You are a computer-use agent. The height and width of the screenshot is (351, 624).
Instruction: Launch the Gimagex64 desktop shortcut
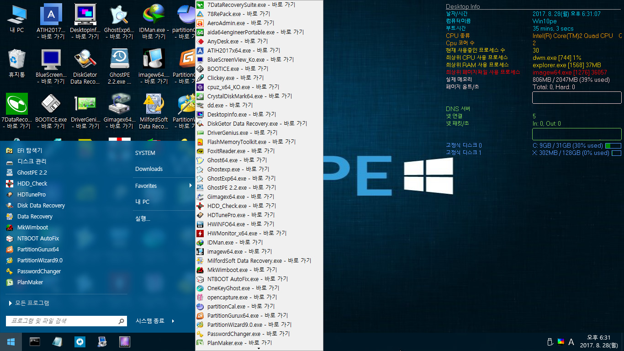(x=119, y=111)
